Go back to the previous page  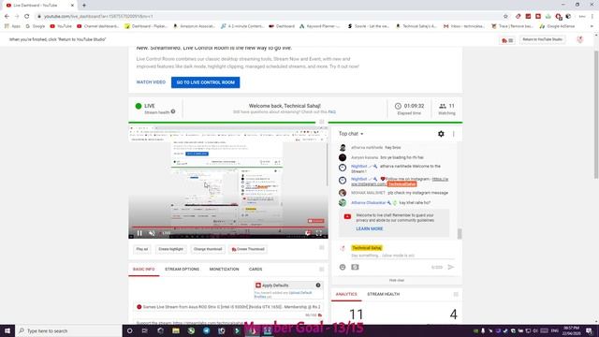(7, 17)
